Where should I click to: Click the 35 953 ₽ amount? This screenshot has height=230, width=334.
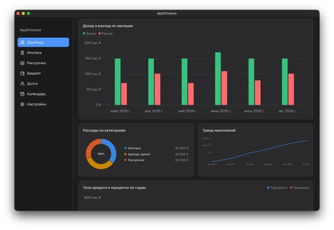click(x=182, y=148)
